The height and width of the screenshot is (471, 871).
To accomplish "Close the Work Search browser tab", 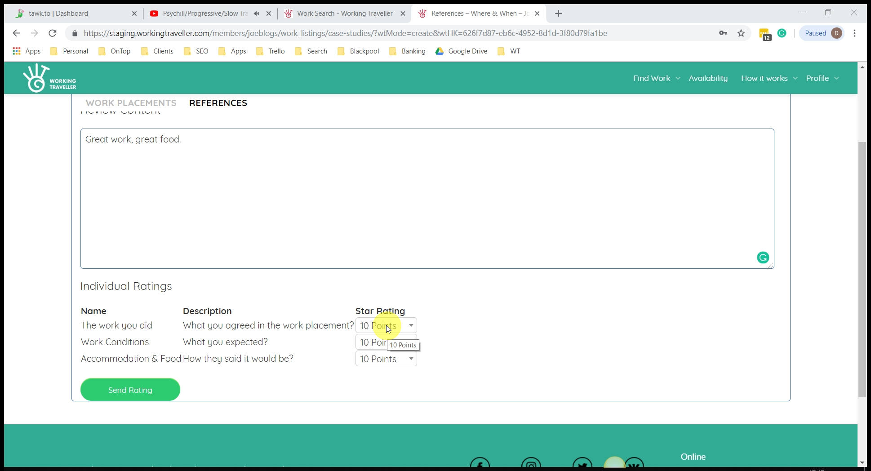I will point(403,13).
